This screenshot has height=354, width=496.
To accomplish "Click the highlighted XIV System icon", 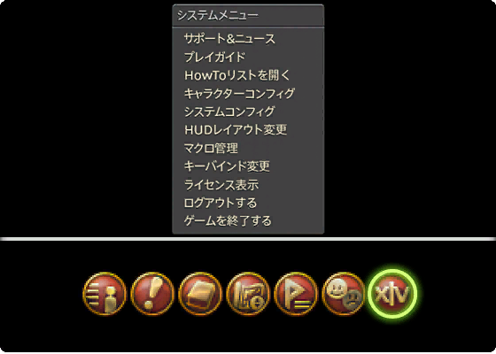I will pyautogui.click(x=391, y=294).
